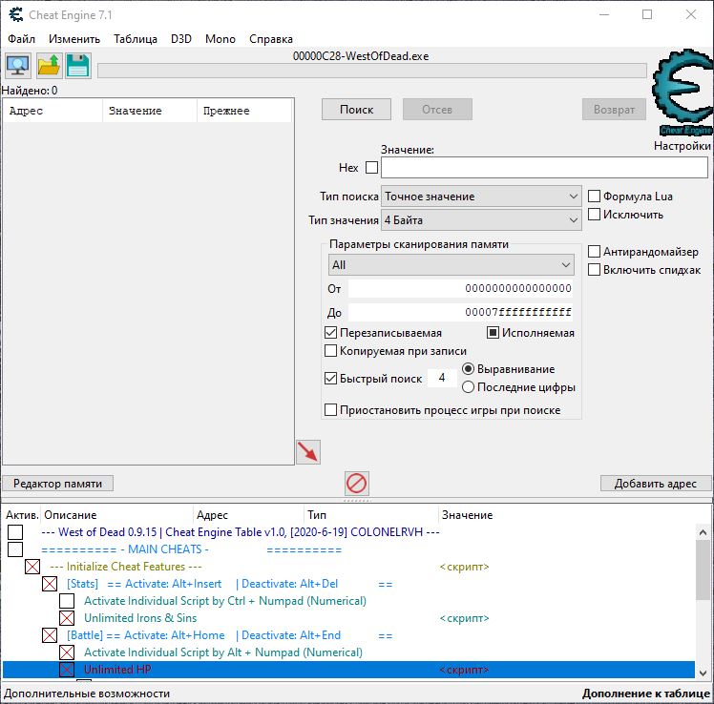This screenshot has width=714, height=704.
Task: Click the До end address field
Action: [x=460, y=312]
